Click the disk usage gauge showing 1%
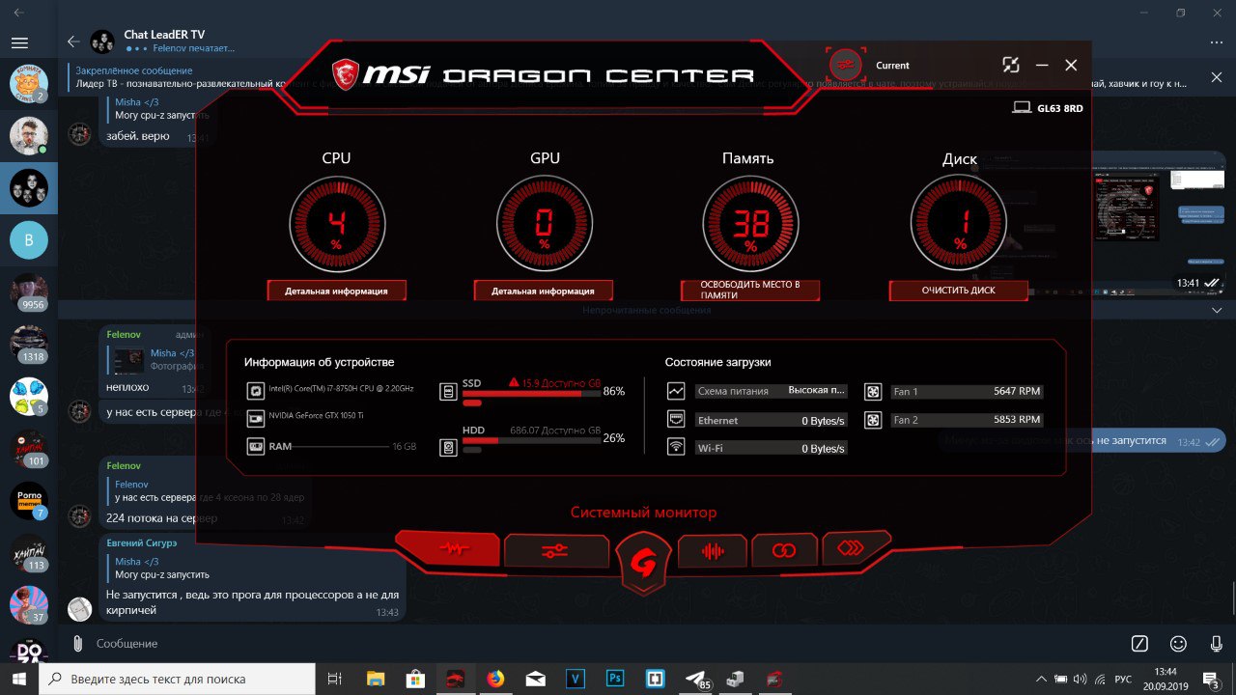The height and width of the screenshot is (695, 1236). tap(959, 224)
